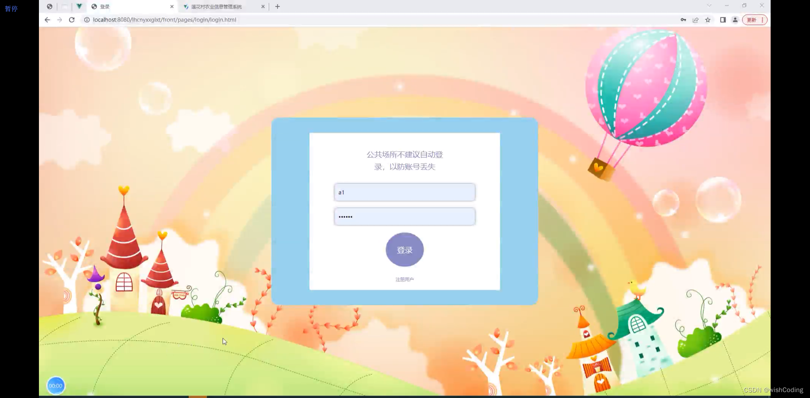This screenshot has width=810, height=398.
Task: Click the 00:00 recording timer circle
Action: point(55,386)
